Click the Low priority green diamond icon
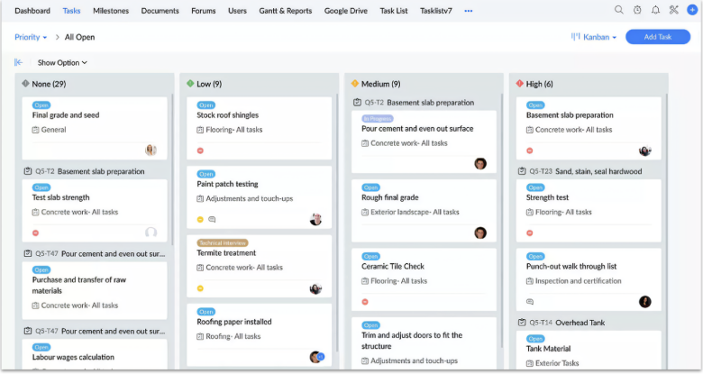The image size is (703, 374). click(190, 84)
